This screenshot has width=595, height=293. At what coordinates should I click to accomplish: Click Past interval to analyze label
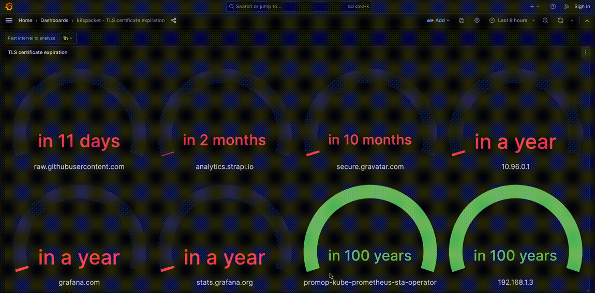pyautogui.click(x=32, y=38)
